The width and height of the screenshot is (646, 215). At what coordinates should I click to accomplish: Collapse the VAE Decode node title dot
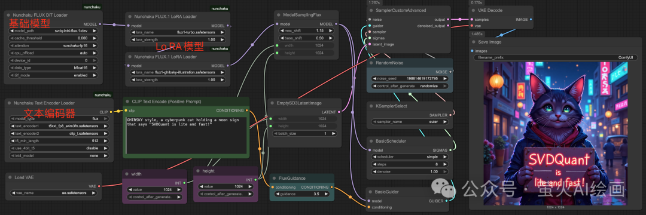(x=474, y=10)
